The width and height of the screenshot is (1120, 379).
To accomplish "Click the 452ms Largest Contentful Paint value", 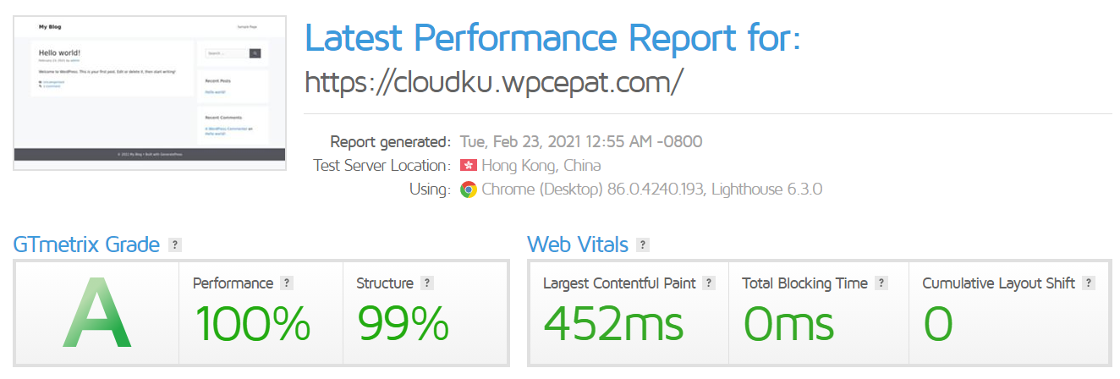I will click(613, 323).
